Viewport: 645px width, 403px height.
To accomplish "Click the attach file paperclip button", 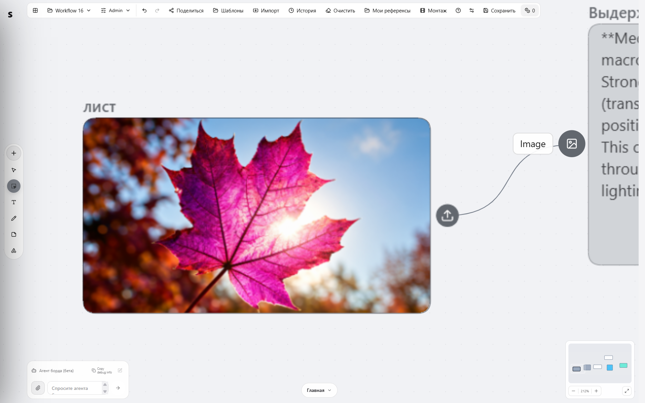I will click(x=38, y=388).
